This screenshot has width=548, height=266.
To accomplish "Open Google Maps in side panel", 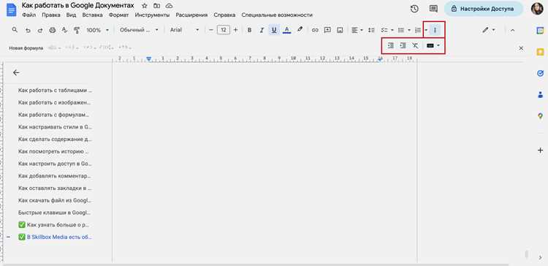I will pos(540,116).
